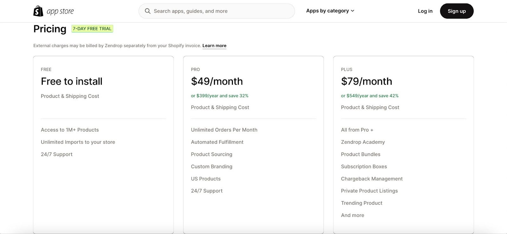Click "And more" in the Plus plan
The image size is (507, 234).
tap(352, 215)
